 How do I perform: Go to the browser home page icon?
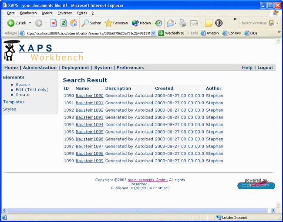pos(74,23)
